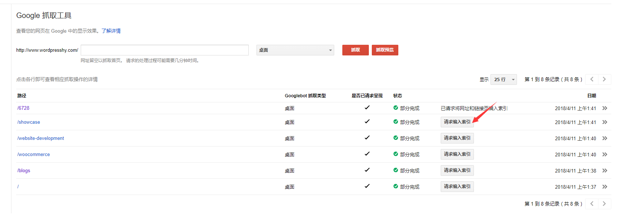This screenshot has height=221, width=622.
Task: Click the green status icon in the /blogs row
Action: [396, 170]
